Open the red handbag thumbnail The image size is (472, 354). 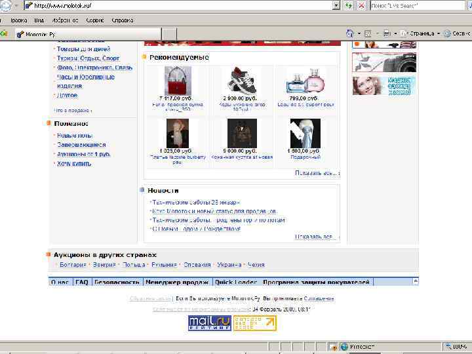pyautogui.click(x=178, y=81)
